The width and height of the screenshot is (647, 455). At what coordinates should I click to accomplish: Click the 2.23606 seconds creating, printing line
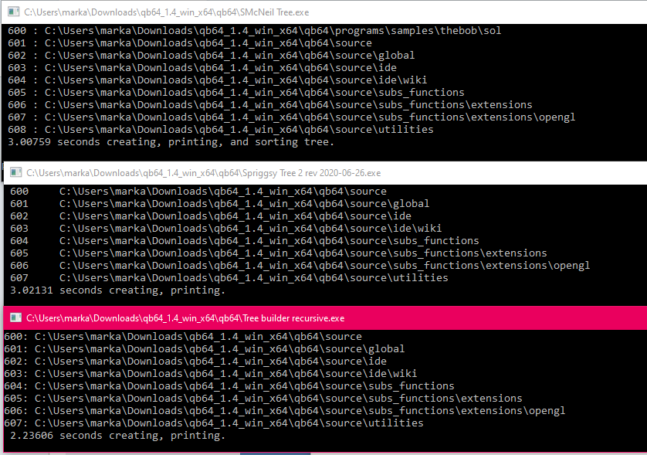(x=117, y=436)
